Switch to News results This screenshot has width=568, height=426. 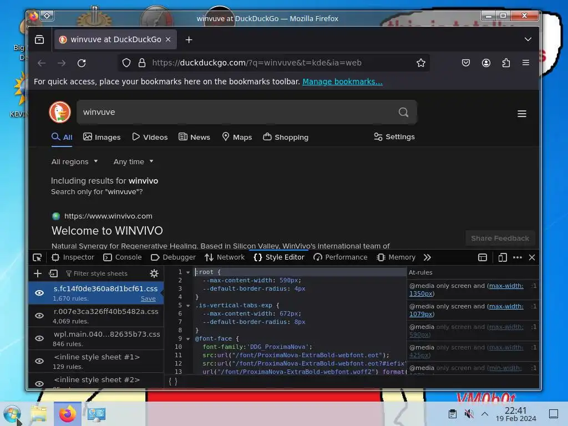pyautogui.click(x=194, y=137)
